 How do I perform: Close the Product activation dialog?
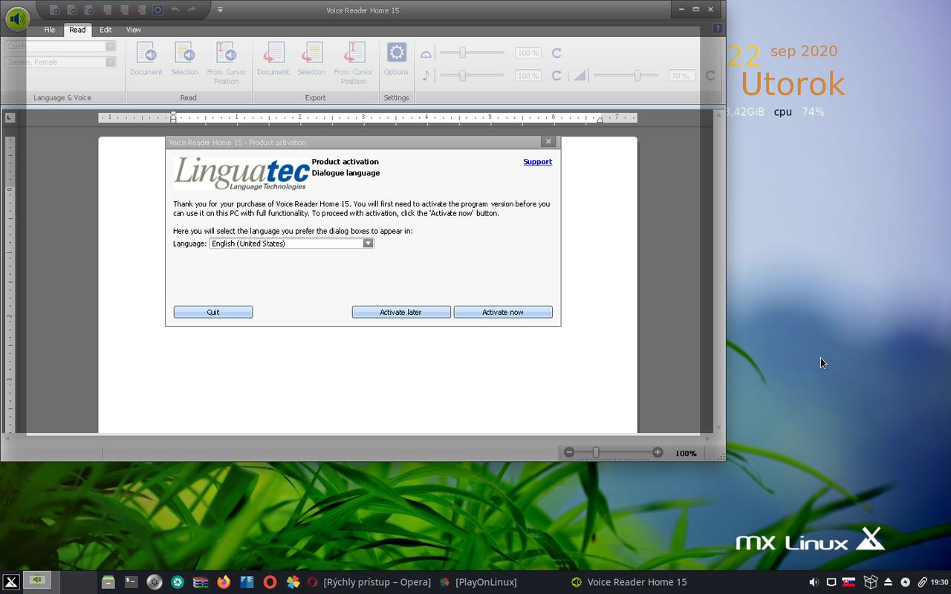pyautogui.click(x=548, y=142)
